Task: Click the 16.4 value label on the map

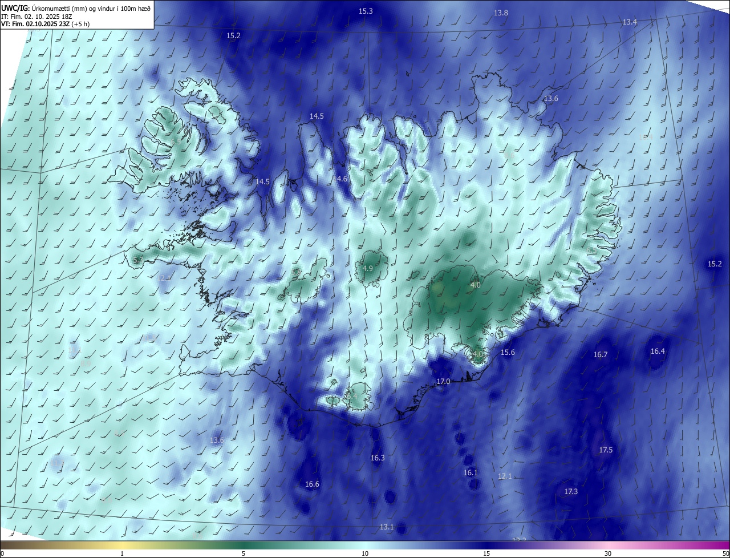Action: (x=658, y=351)
